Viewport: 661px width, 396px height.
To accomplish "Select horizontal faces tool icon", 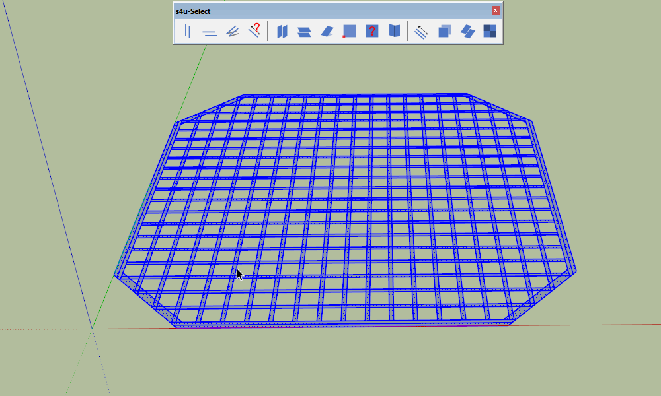I will 304,31.
